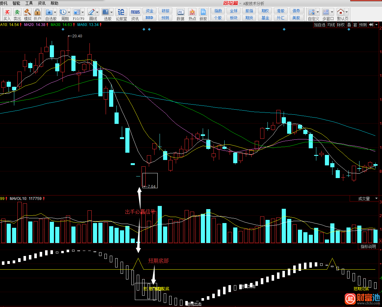Viewport: 382px width, 307px height.
Task: Click the 预测 button under 研报
Action: 165,18
